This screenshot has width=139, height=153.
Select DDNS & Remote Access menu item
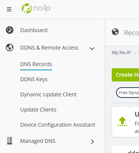coord(49,48)
